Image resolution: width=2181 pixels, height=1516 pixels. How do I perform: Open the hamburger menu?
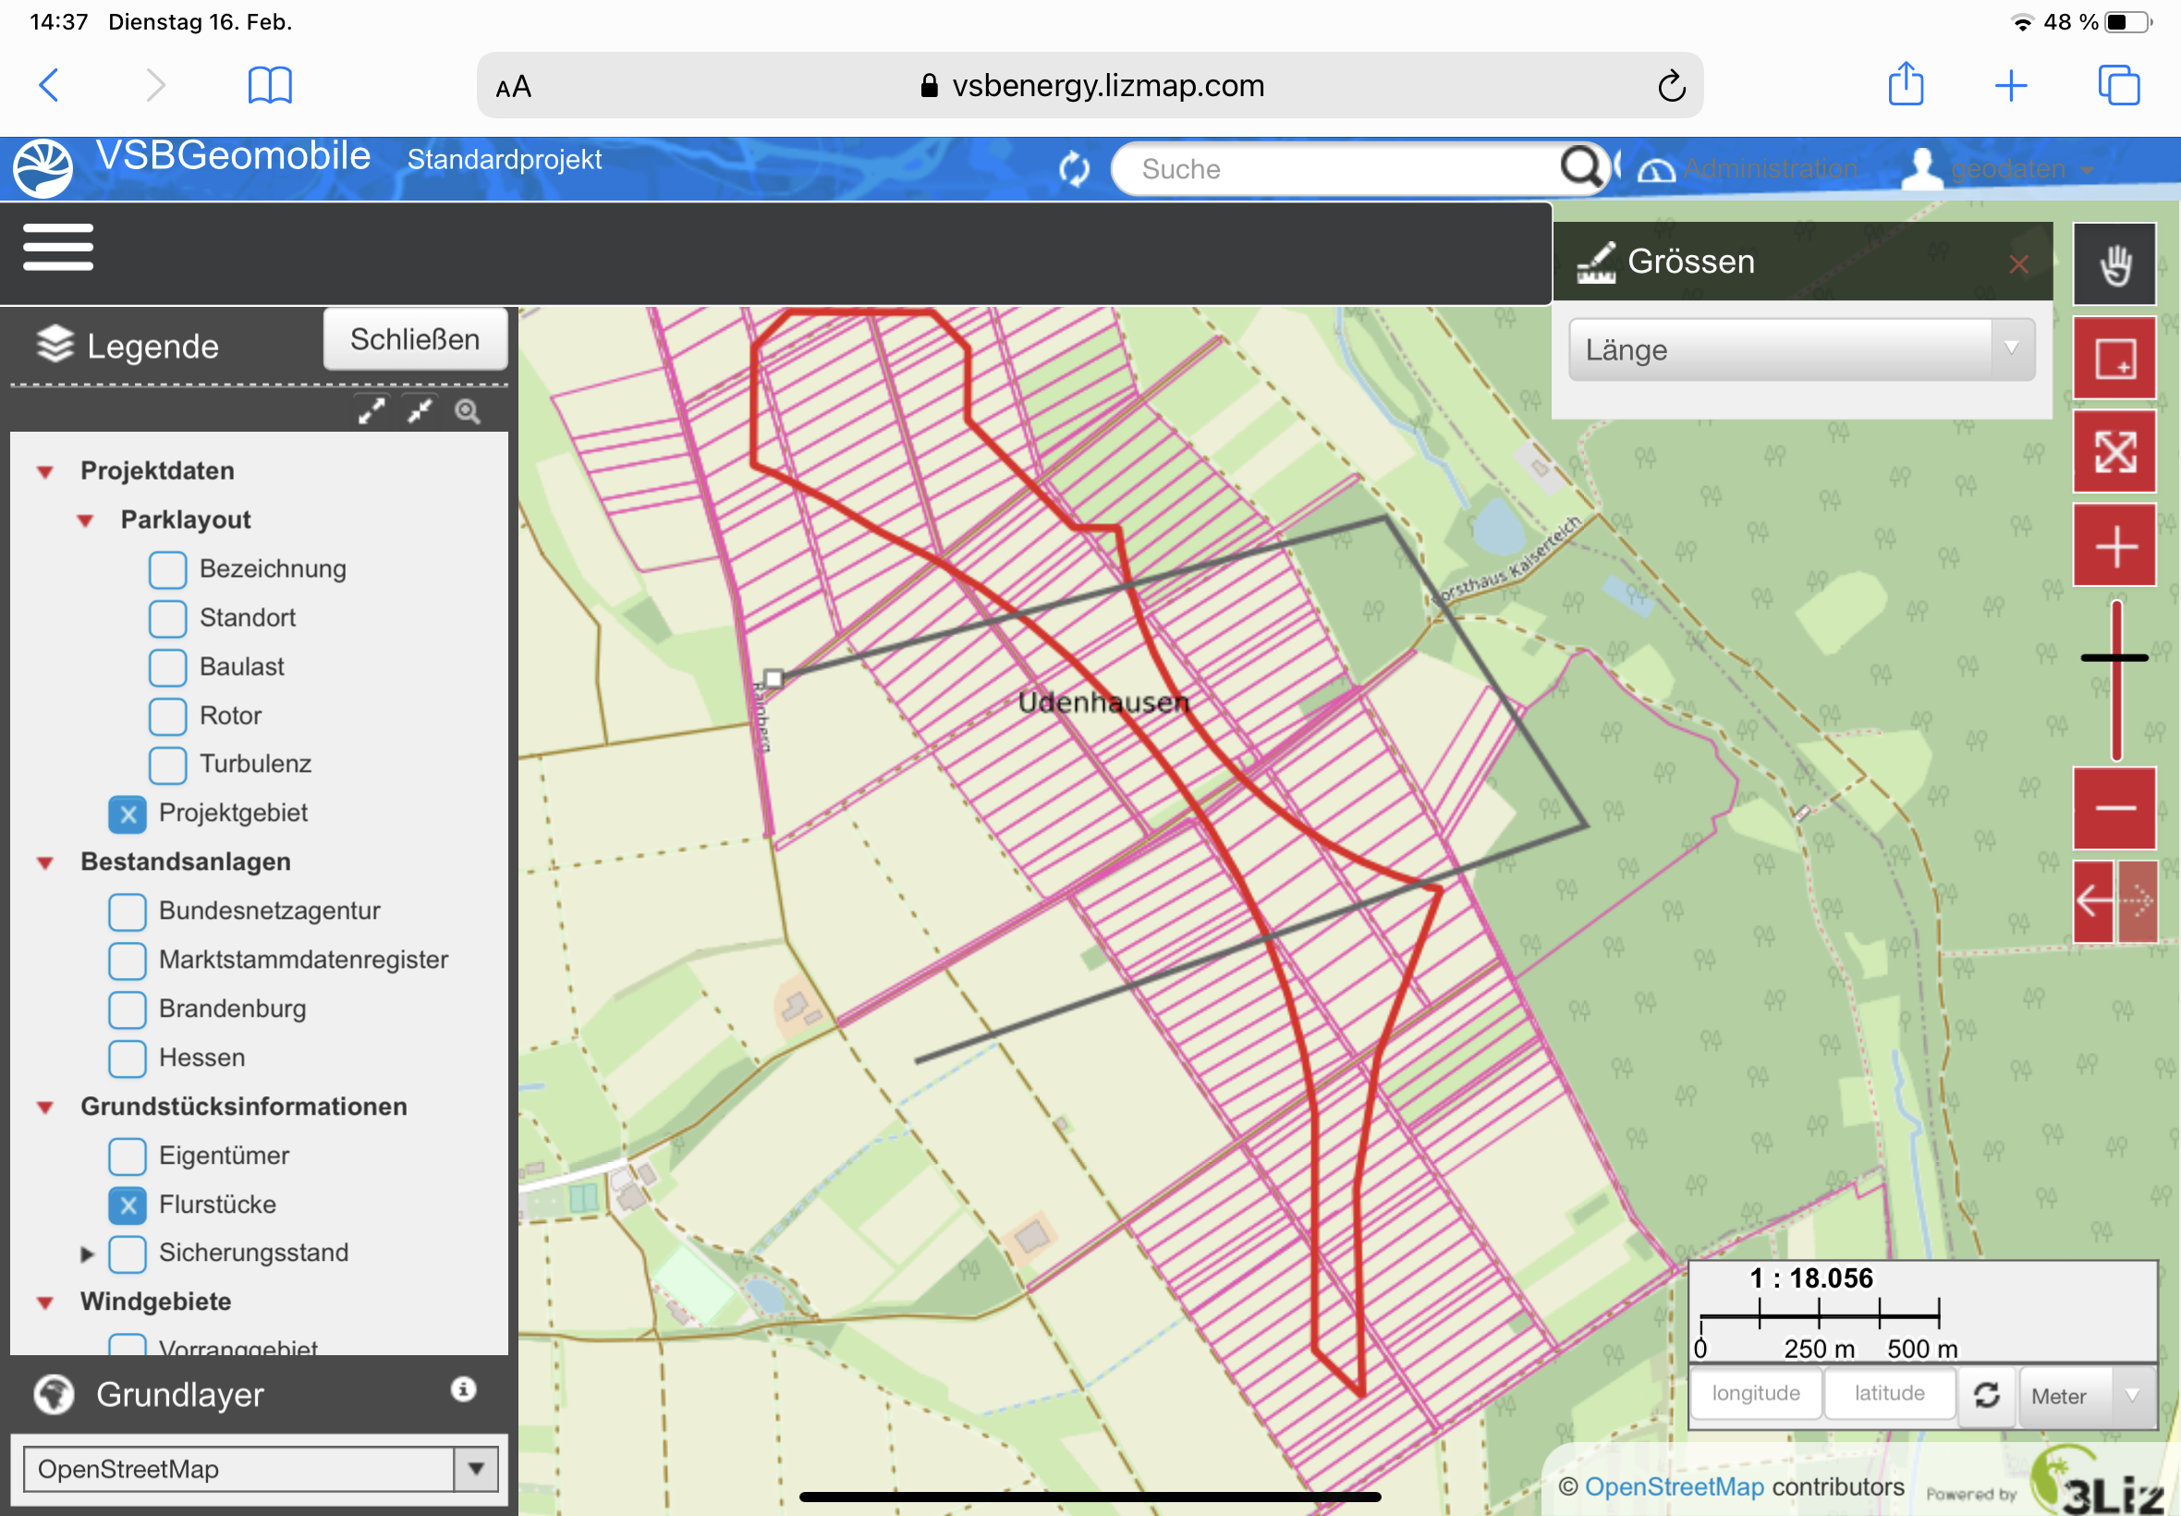[x=58, y=248]
